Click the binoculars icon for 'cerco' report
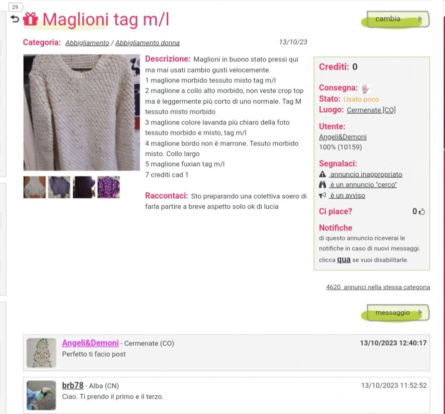 click(322, 185)
